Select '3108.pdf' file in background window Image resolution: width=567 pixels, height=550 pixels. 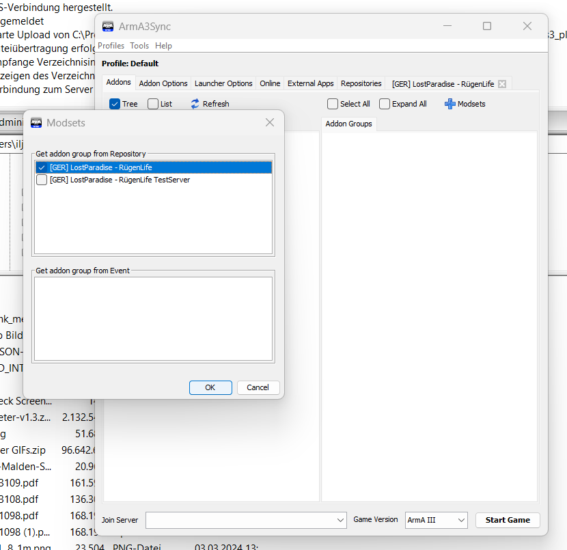click(19, 499)
